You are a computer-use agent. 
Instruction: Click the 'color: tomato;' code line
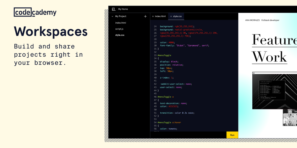(x=169, y=129)
